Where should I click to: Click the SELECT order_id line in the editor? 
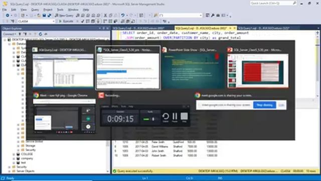click(186, 33)
